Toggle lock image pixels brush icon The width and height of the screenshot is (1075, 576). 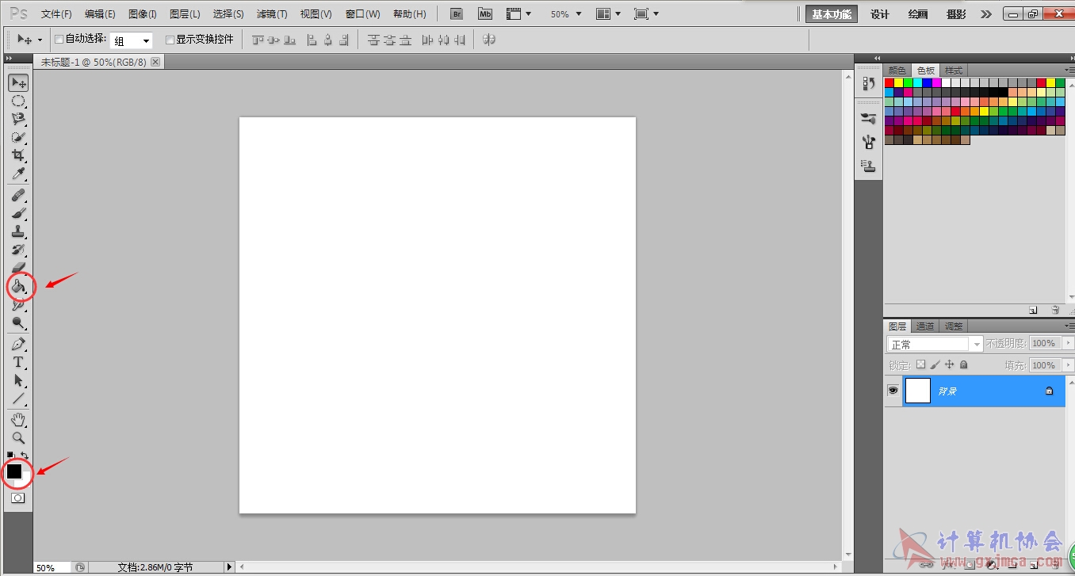[x=935, y=365]
